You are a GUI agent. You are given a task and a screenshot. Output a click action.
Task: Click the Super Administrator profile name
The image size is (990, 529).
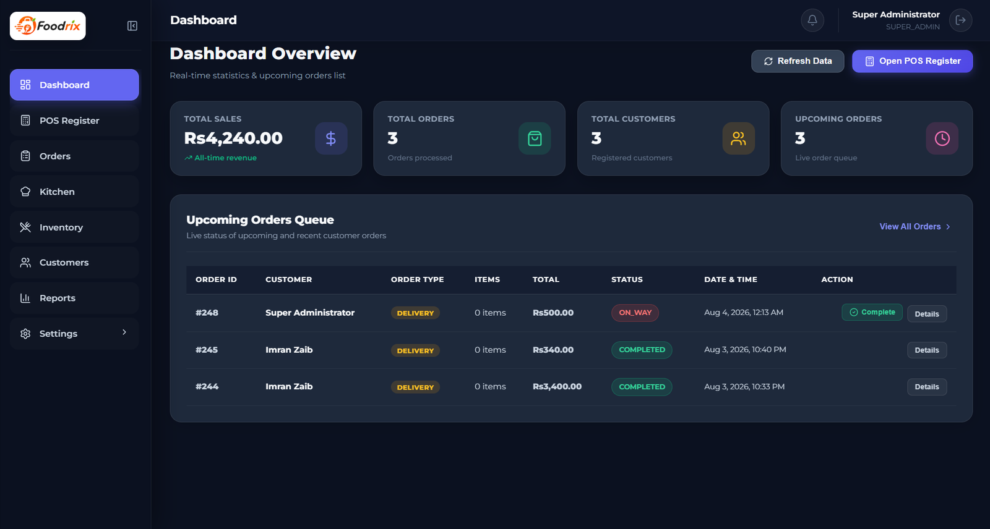click(896, 14)
